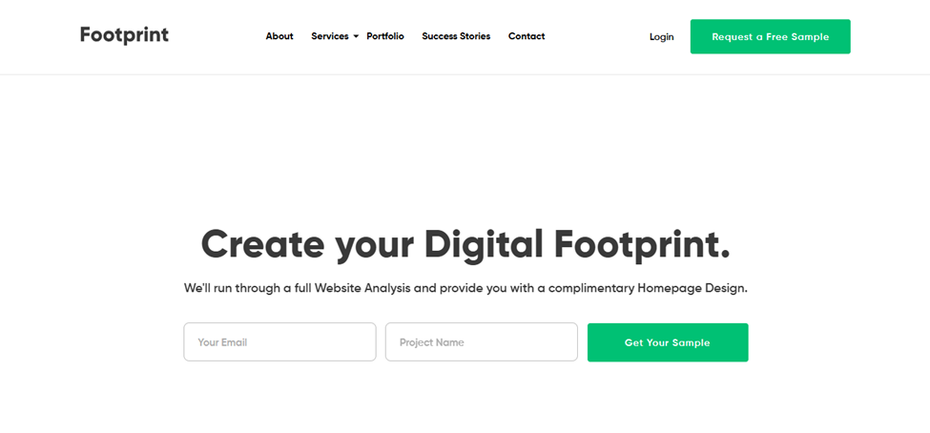Open Success Stories in the navigation
Viewport: 930px width, 433px height.
pos(456,36)
